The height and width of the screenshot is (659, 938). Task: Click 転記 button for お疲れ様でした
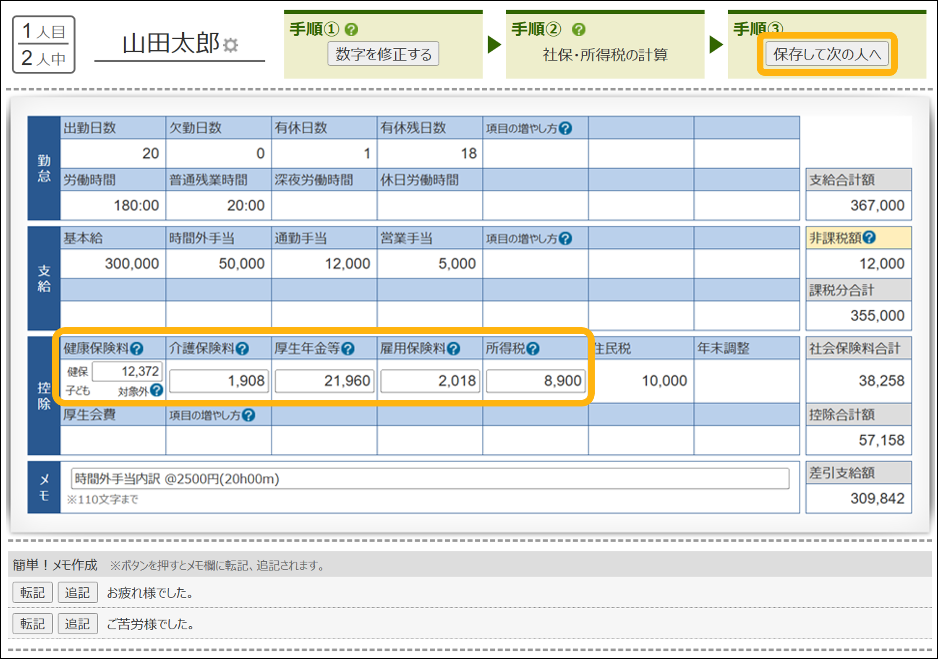32,592
